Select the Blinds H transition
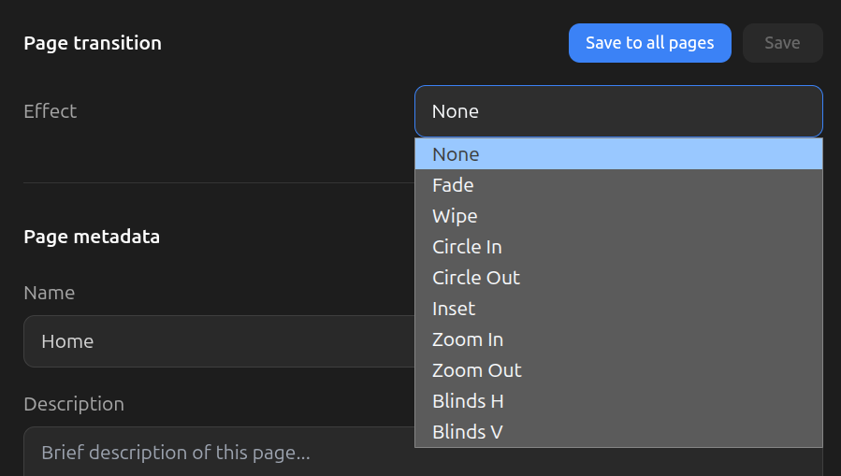The height and width of the screenshot is (476, 841). click(x=617, y=401)
